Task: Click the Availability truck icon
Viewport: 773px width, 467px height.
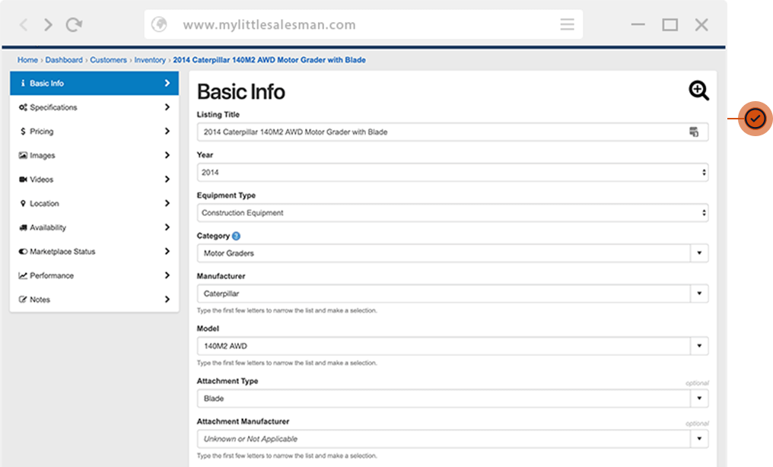Action: coord(23,227)
